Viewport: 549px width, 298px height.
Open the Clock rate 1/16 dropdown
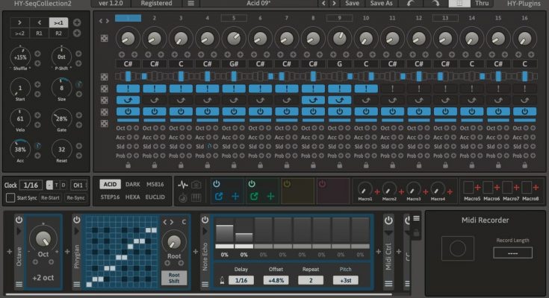(x=31, y=185)
